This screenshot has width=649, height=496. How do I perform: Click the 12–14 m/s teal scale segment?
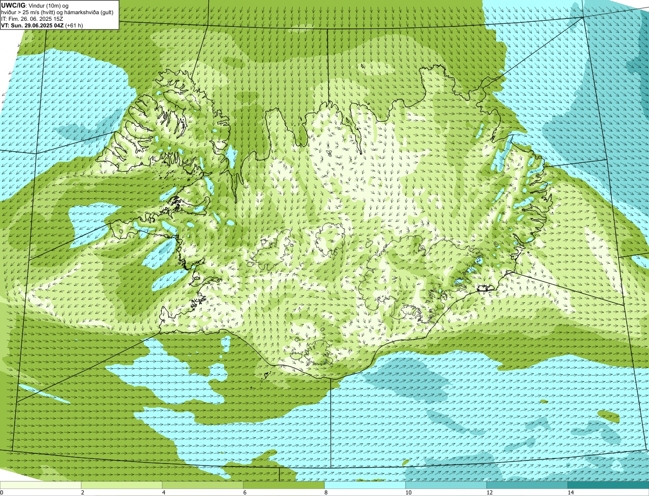(x=527, y=485)
